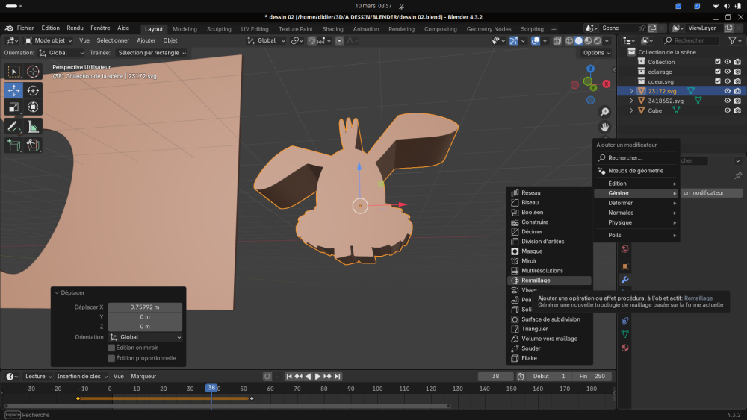Open the object properties orange square tab
The width and height of the screenshot is (747, 420).
[625, 266]
